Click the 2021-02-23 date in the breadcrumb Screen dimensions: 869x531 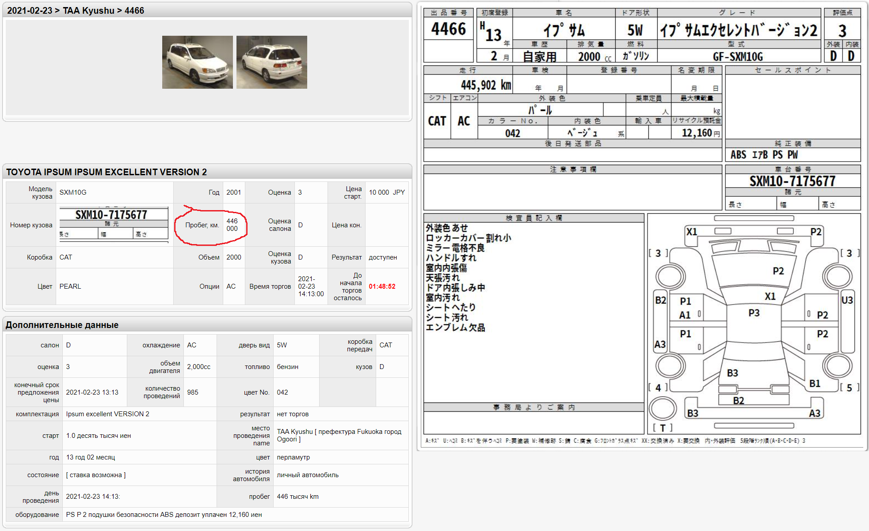click(30, 11)
